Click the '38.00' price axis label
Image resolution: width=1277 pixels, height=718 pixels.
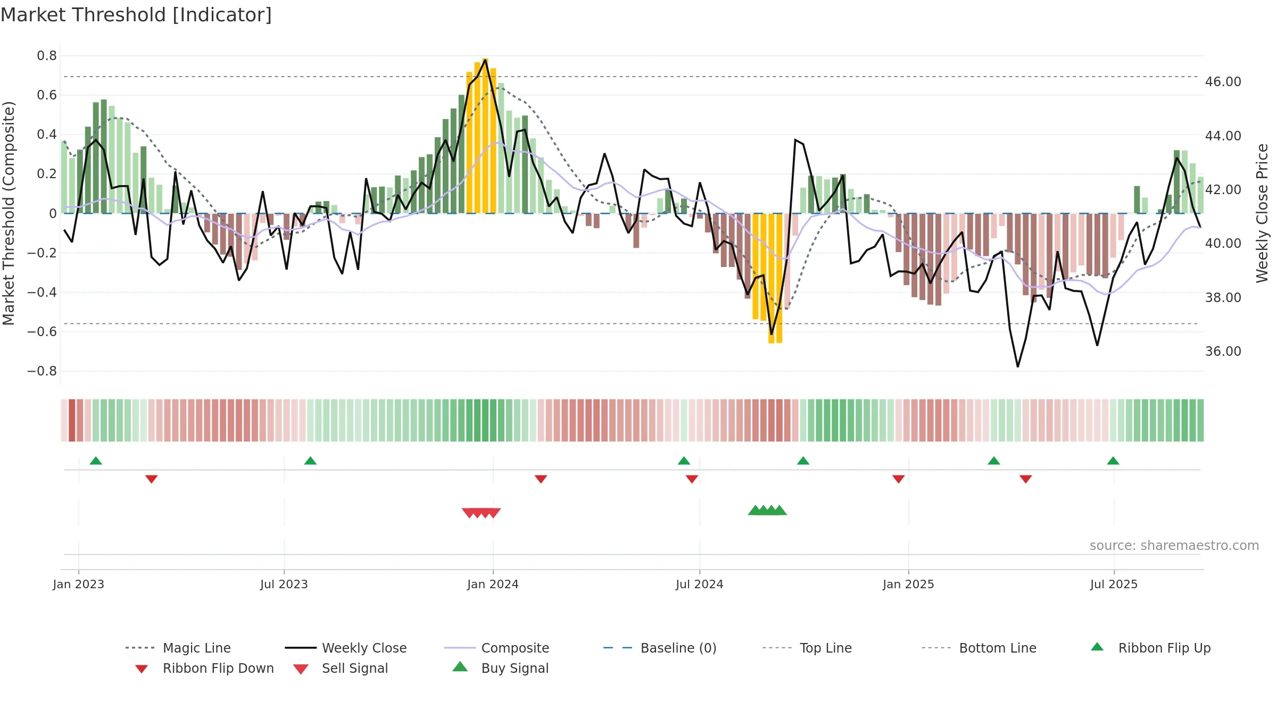click(x=1223, y=298)
